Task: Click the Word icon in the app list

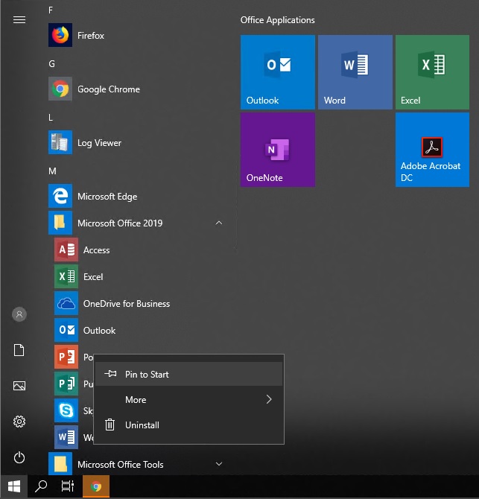Action: tap(66, 437)
